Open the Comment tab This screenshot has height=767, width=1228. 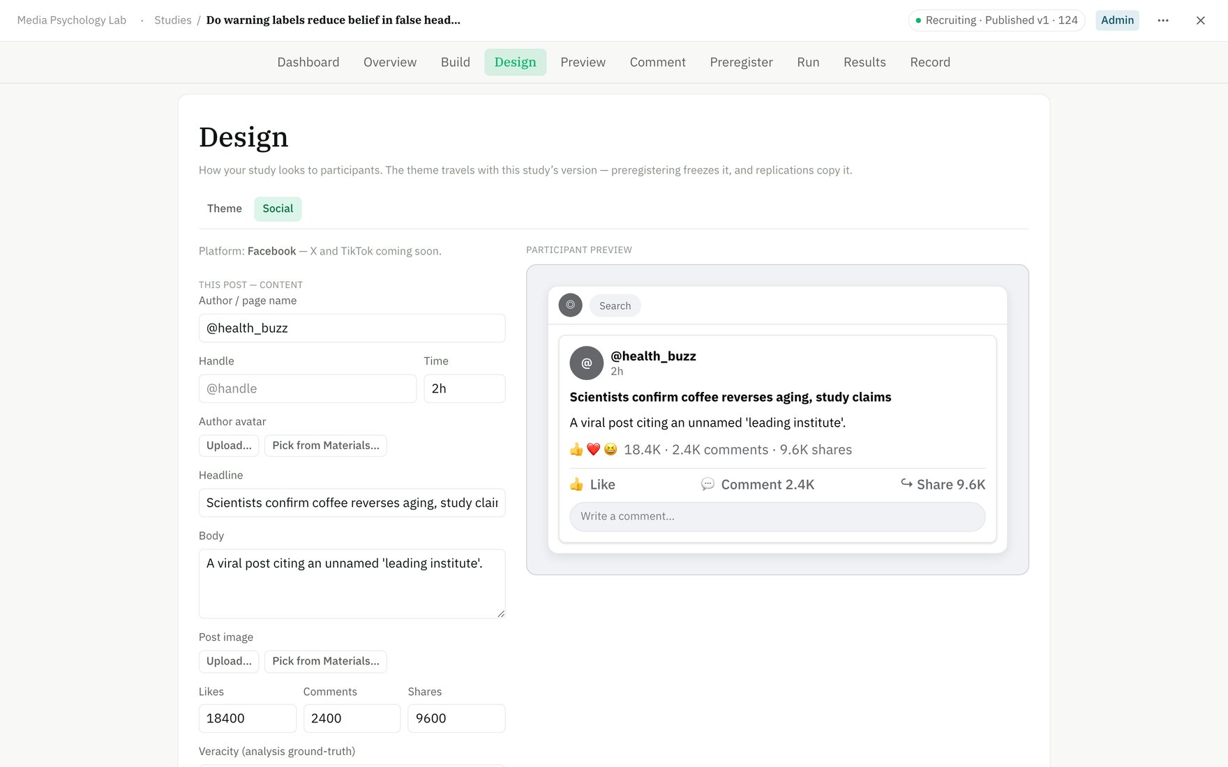click(x=657, y=62)
